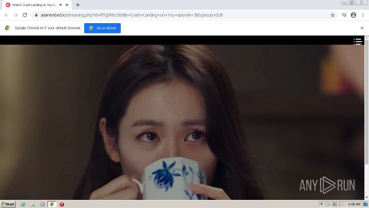Open Action Center flag icon
The image size is (369, 208).
pos(342,204)
